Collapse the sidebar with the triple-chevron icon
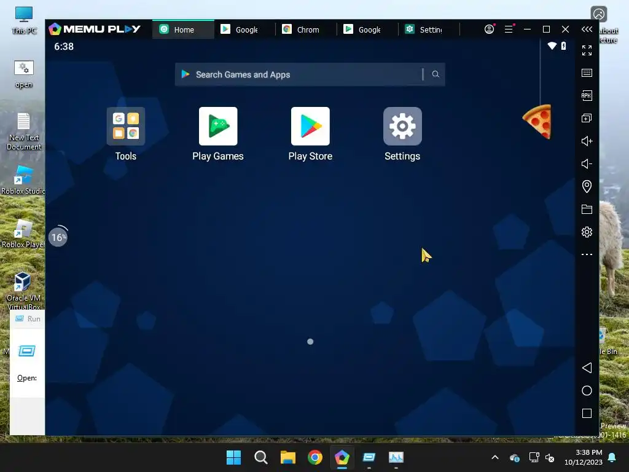The width and height of the screenshot is (629, 472). [x=587, y=29]
